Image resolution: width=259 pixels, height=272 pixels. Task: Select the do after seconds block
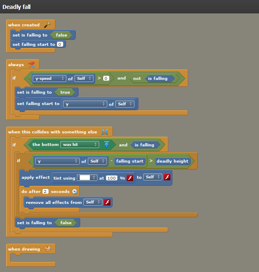pos(49,191)
